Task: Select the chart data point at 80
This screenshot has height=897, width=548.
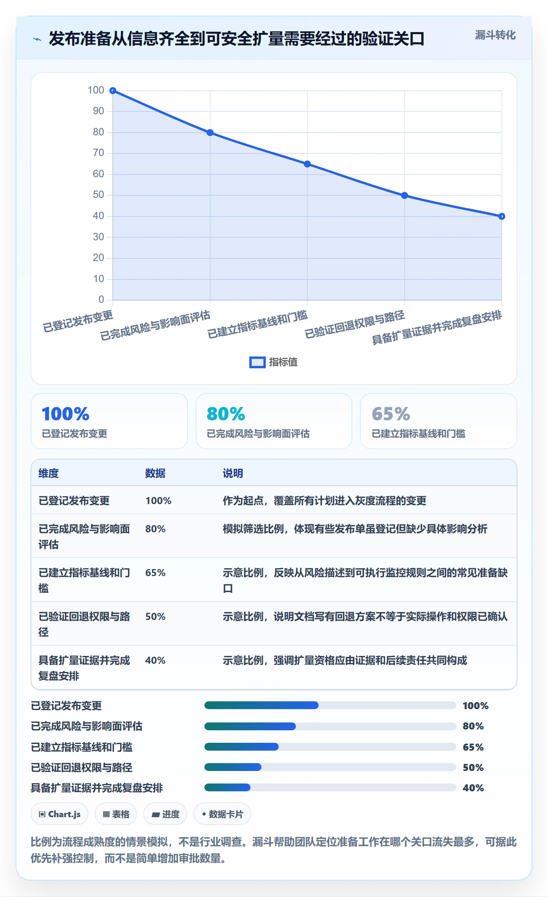Action: click(210, 133)
